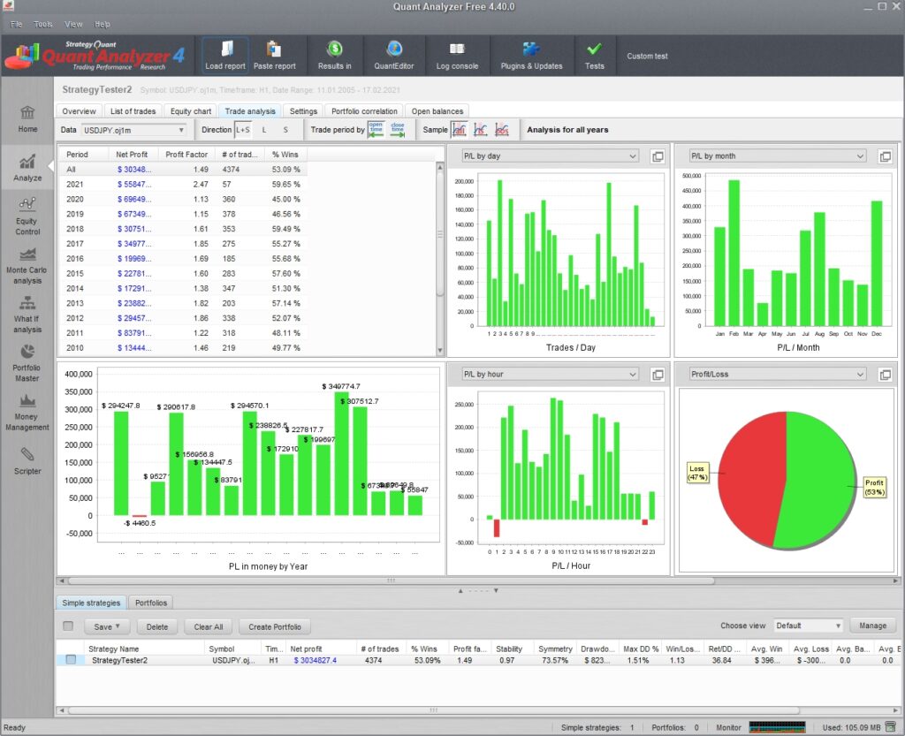Toggle Short-only direction S

(x=285, y=130)
